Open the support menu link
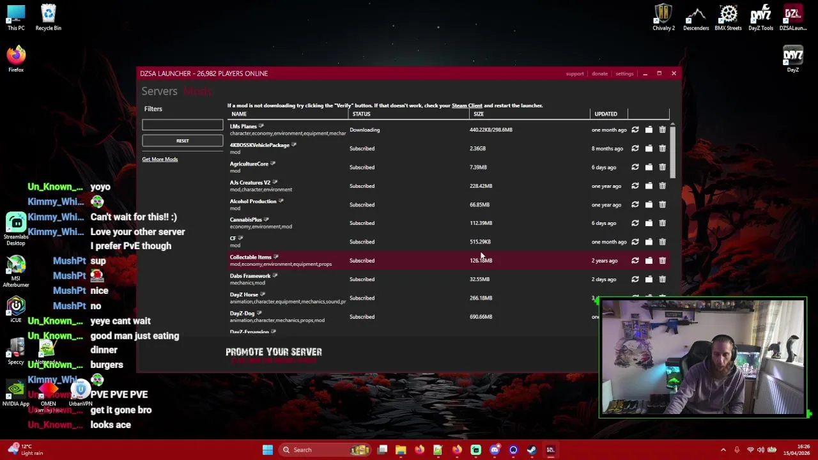 [575, 73]
